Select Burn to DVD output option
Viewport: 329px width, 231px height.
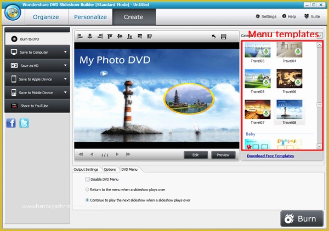pyautogui.click(x=37, y=39)
